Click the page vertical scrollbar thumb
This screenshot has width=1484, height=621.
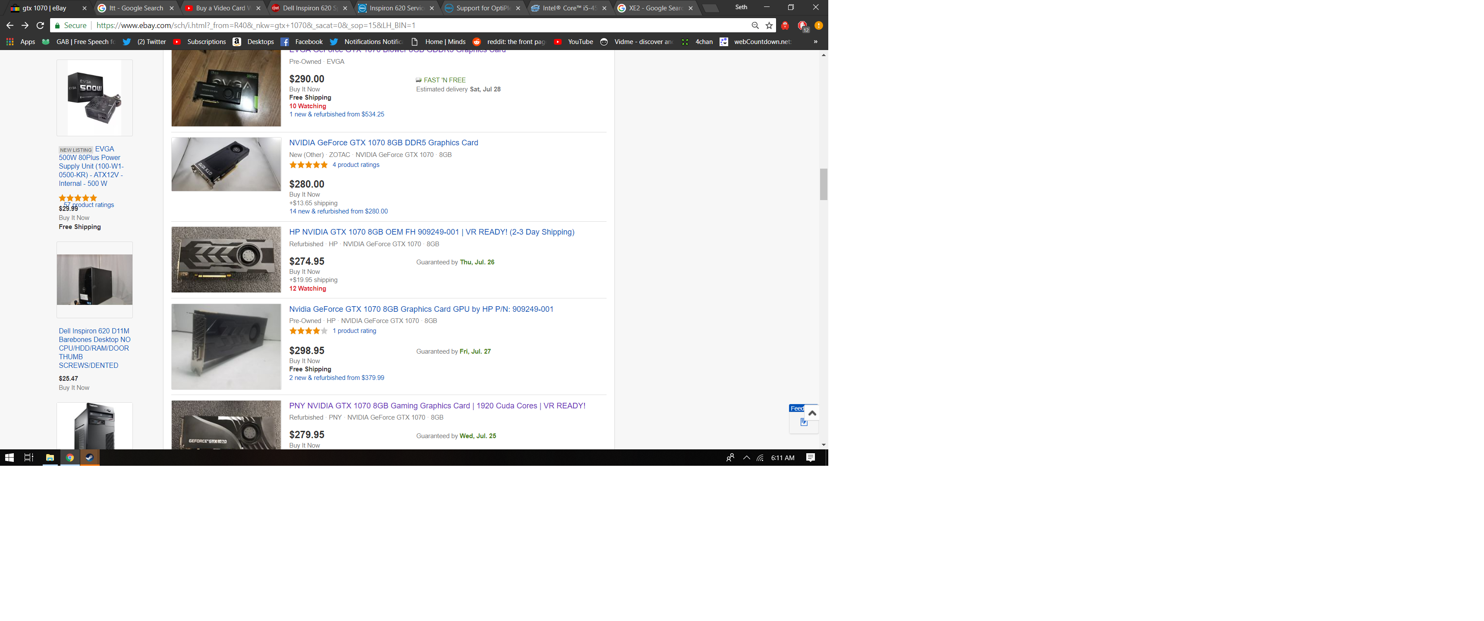tap(823, 184)
